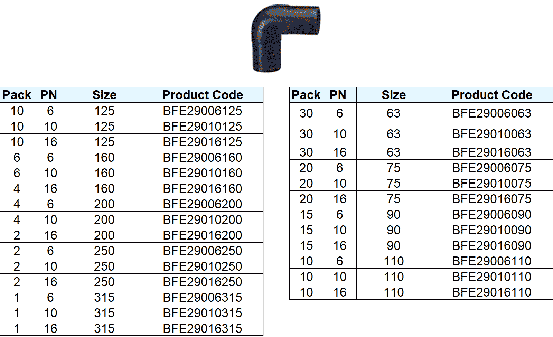Click the BFE29016110 cell

point(491,292)
